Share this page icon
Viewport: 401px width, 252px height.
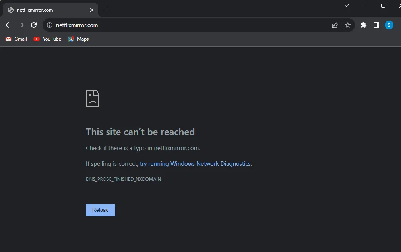(x=335, y=25)
